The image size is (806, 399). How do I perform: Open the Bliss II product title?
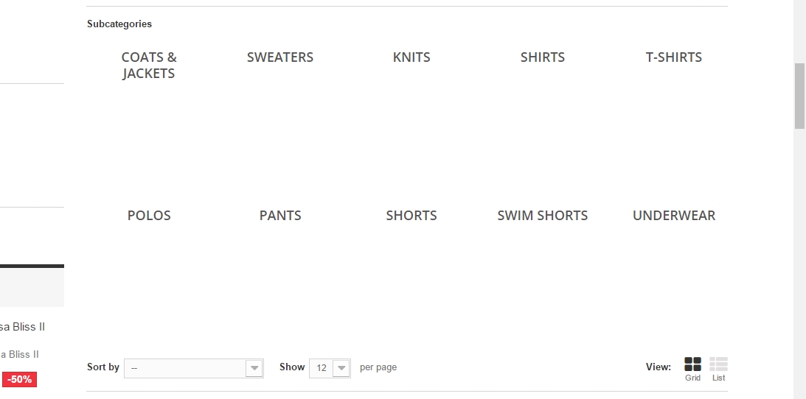23,327
